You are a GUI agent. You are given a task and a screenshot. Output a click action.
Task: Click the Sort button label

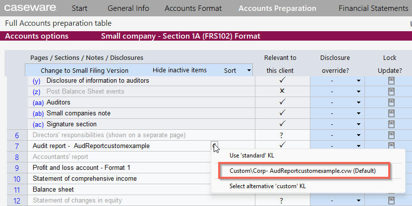[230, 71]
